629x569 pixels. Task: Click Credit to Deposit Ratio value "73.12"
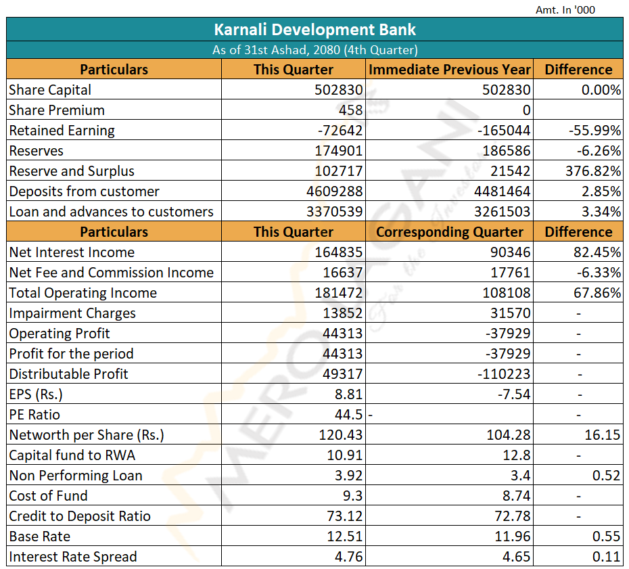(345, 516)
